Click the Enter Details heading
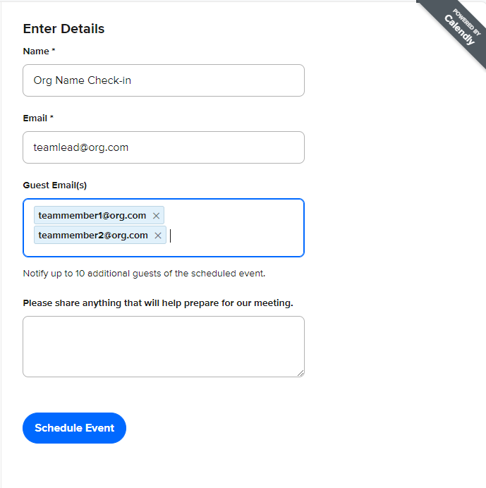This screenshot has height=488, width=486. tap(63, 29)
